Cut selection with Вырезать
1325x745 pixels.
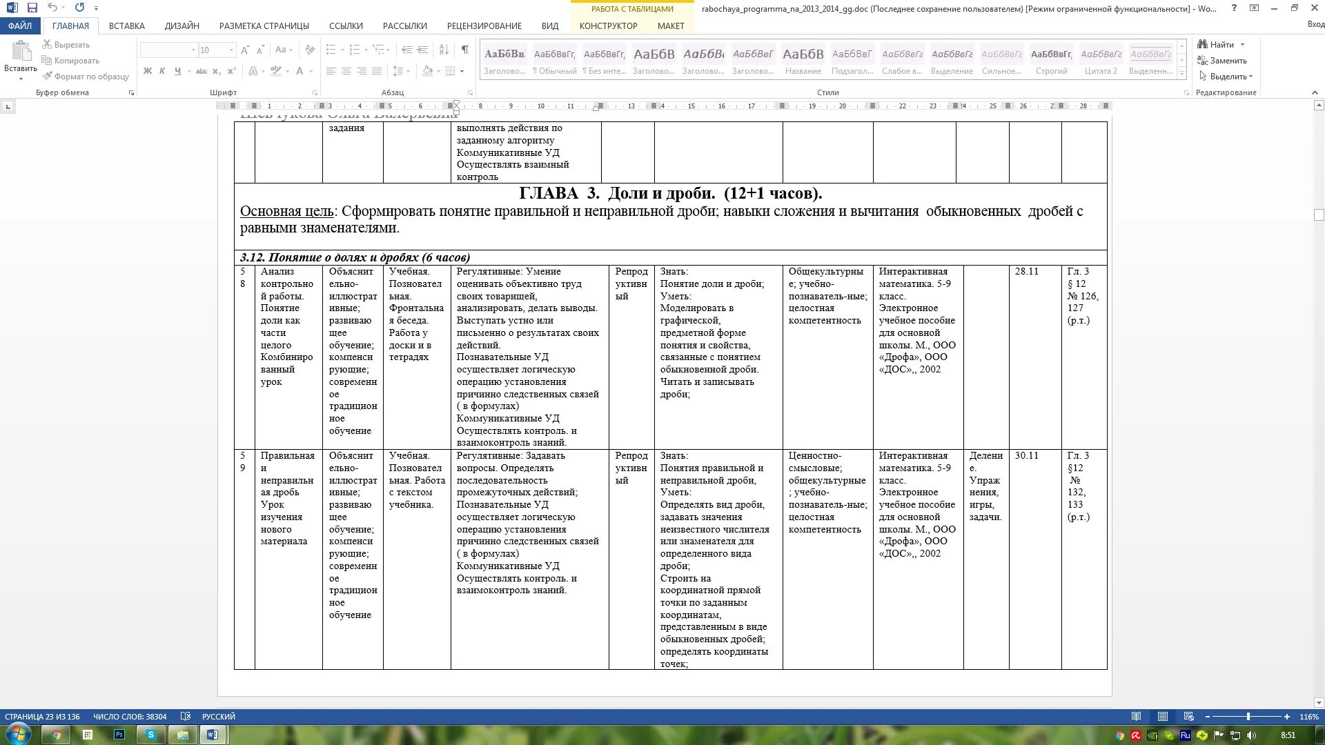pos(66,45)
